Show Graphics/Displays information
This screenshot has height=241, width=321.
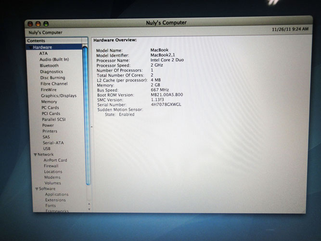58,95
